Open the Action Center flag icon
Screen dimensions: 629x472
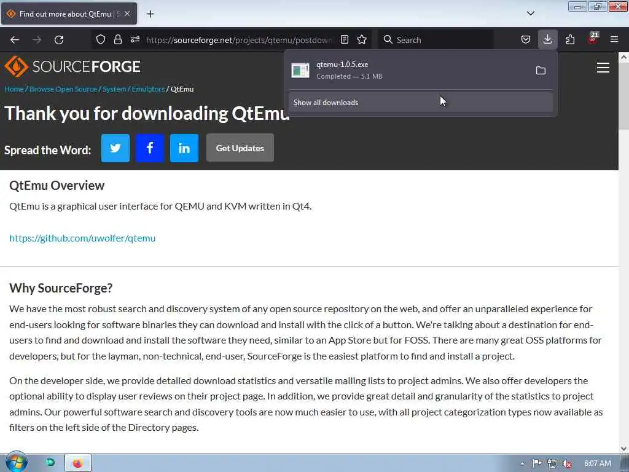[x=537, y=463]
